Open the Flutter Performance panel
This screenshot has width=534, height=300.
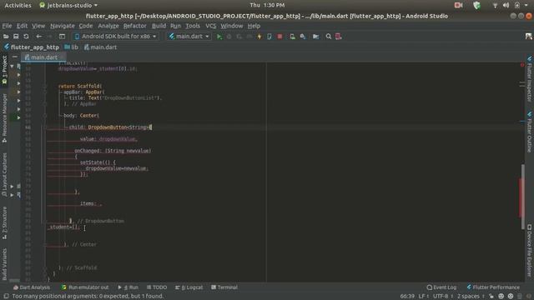(493, 287)
